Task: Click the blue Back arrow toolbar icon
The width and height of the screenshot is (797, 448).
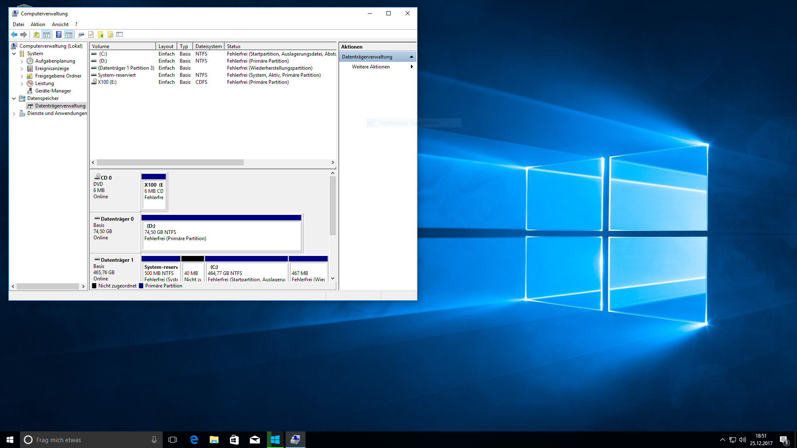Action: 14,35
